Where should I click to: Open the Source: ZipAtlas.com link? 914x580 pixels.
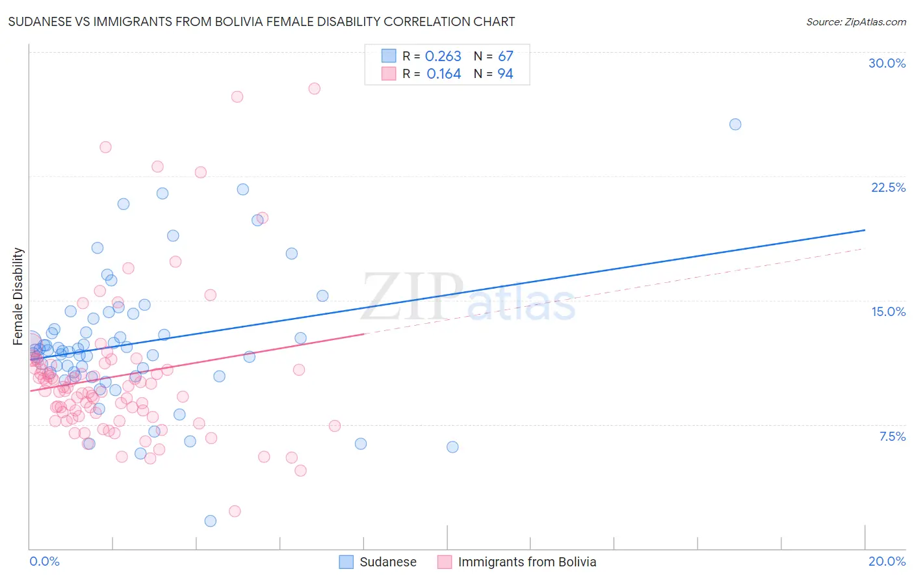(x=856, y=21)
